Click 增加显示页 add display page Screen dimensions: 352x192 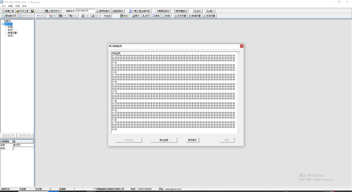point(9,16)
